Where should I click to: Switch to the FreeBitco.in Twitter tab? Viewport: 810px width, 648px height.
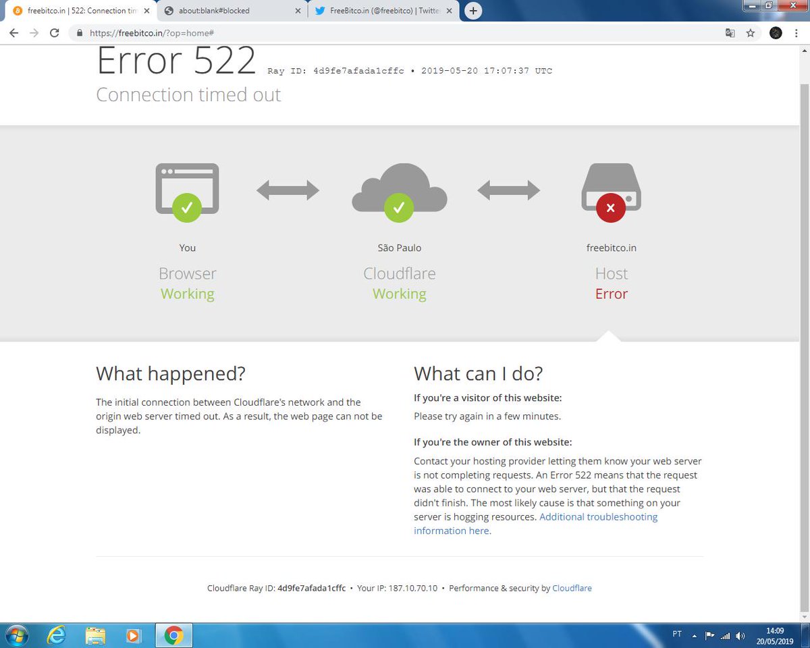[x=383, y=11]
